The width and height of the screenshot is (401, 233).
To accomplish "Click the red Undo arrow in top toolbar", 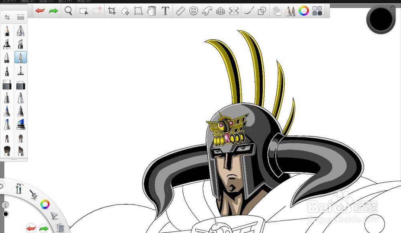I will click(40, 11).
